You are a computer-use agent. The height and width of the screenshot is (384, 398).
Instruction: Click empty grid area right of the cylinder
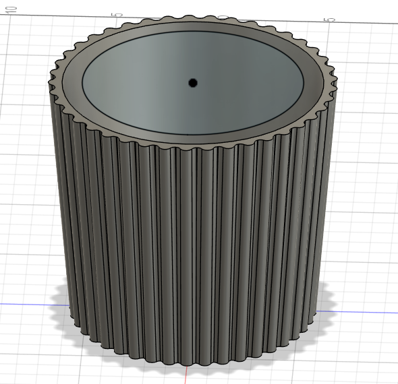(368, 177)
